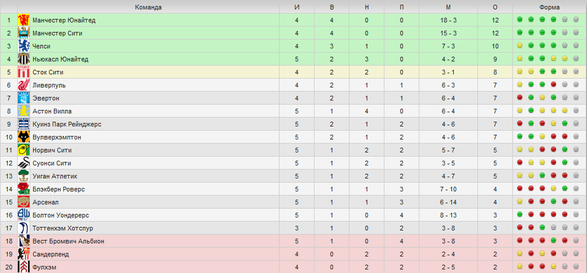The image size is (587, 273).
Task: Click Manchester United's first green form dot
Action: pos(519,19)
